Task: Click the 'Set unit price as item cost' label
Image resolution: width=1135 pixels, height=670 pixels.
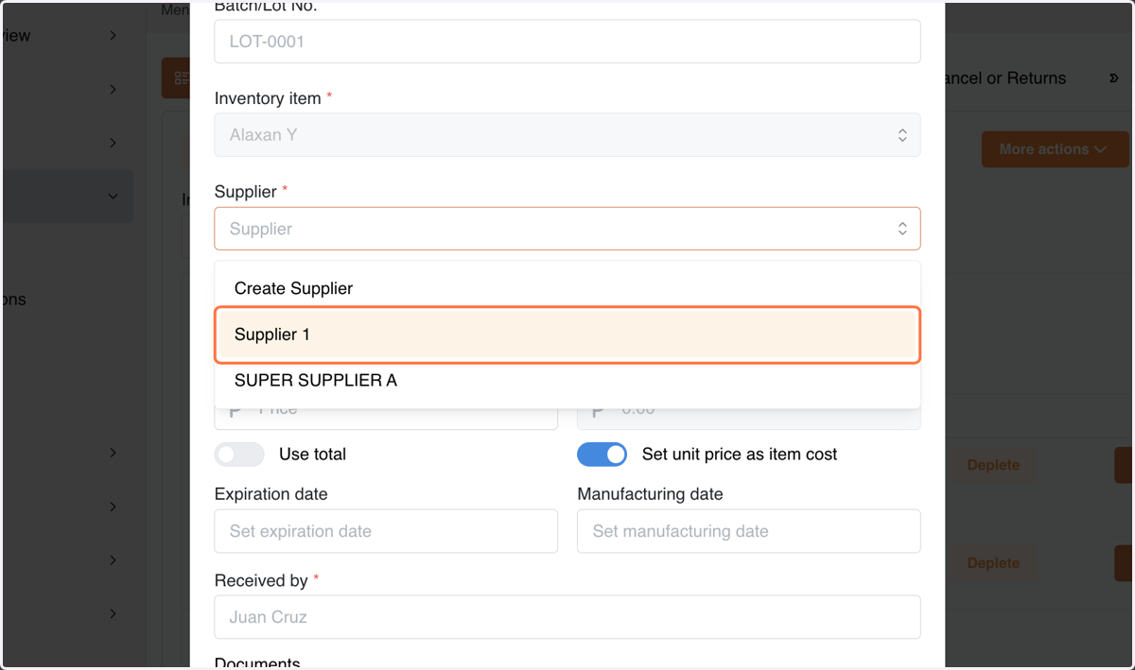Action: (x=740, y=455)
